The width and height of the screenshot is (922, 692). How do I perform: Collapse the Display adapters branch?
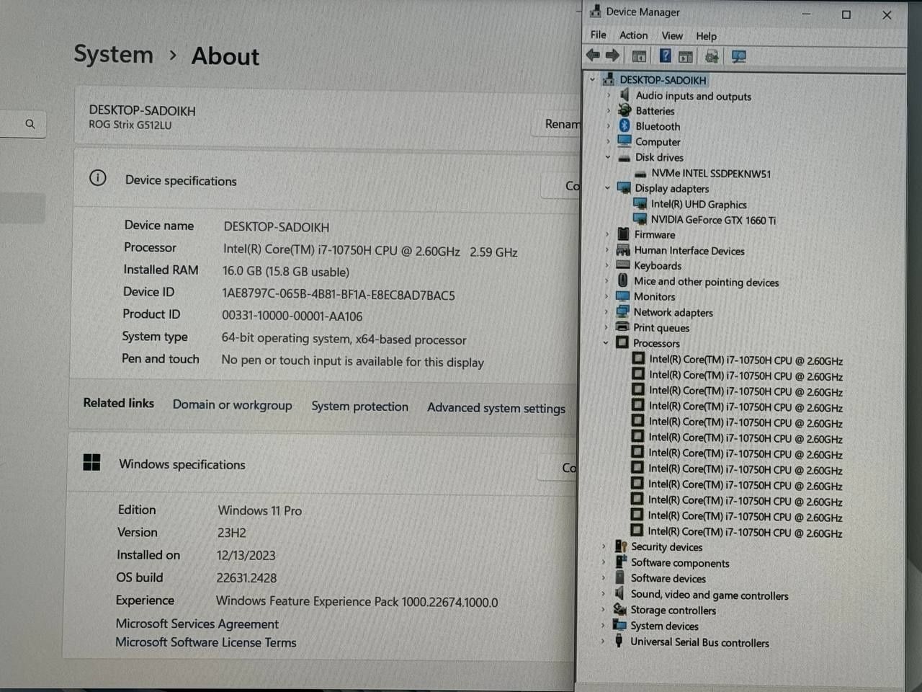pos(607,187)
